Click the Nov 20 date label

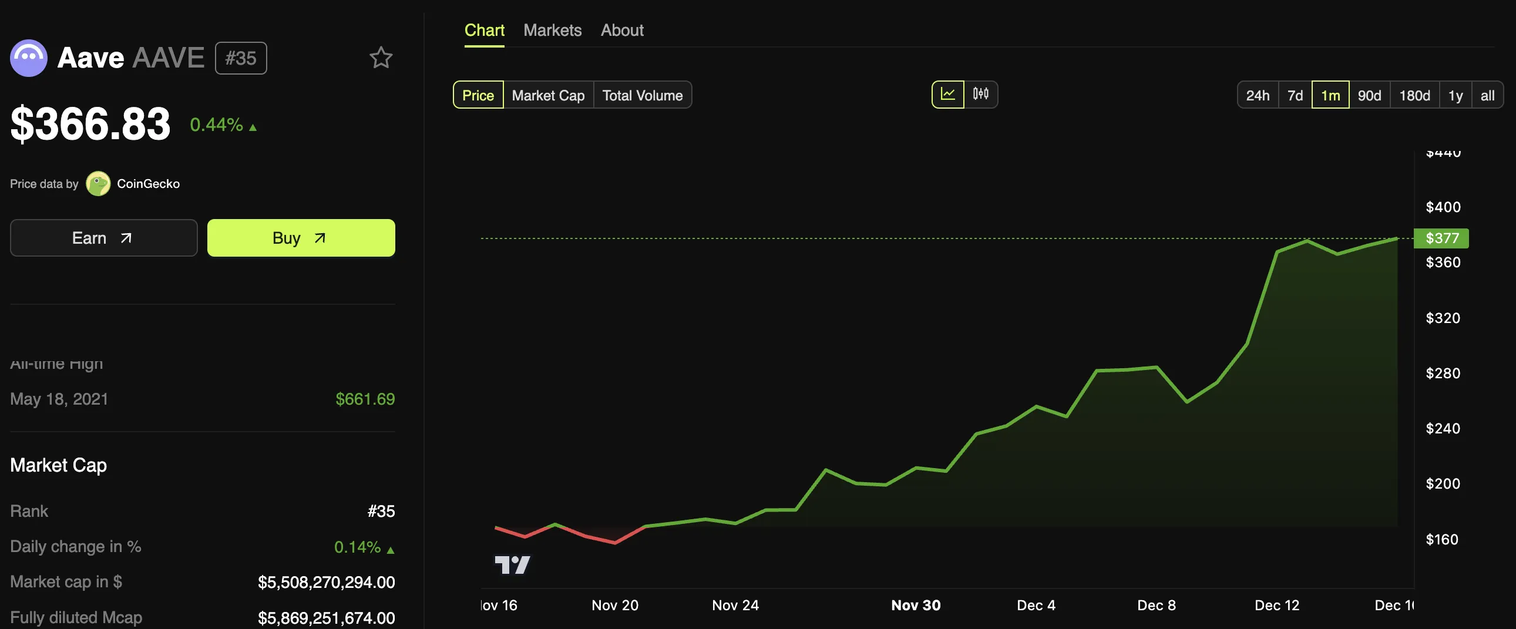(614, 605)
